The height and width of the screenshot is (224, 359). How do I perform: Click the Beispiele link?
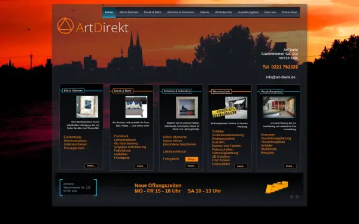coord(267,153)
